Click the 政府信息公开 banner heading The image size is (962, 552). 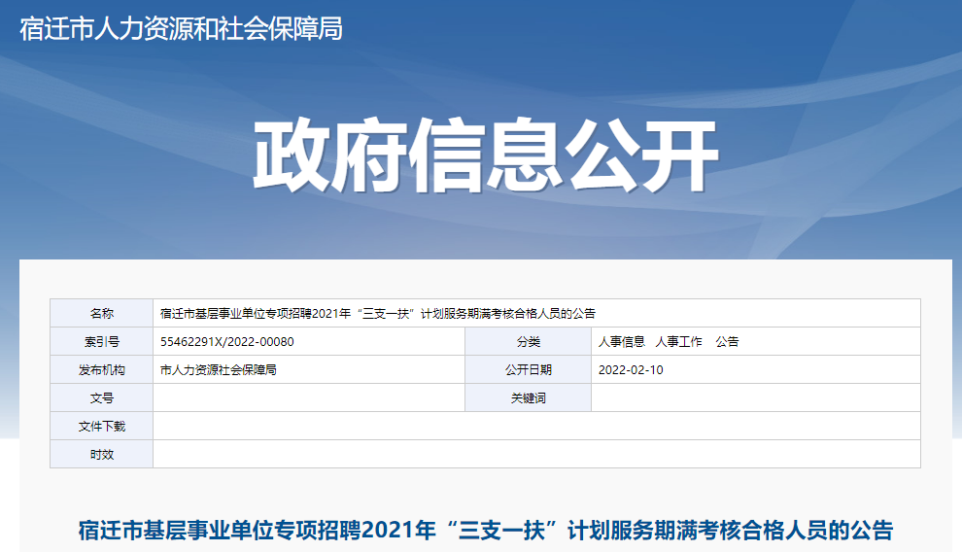pyautogui.click(x=486, y=155)
